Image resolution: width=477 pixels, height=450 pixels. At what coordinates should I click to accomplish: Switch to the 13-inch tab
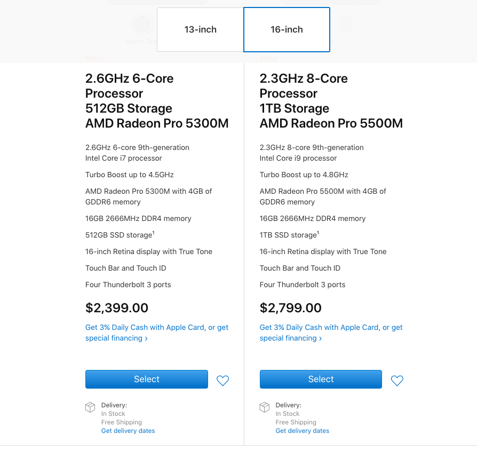click(200, 30)
